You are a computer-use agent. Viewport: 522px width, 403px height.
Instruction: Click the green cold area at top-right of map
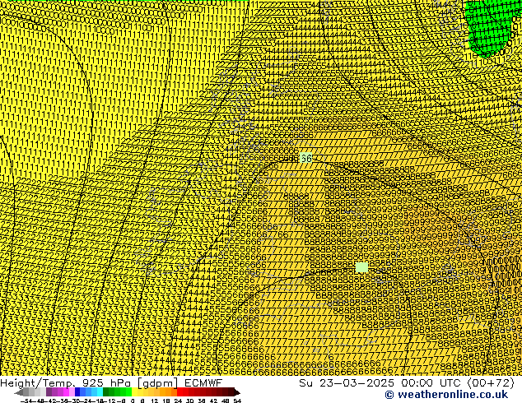coord(489,26)
